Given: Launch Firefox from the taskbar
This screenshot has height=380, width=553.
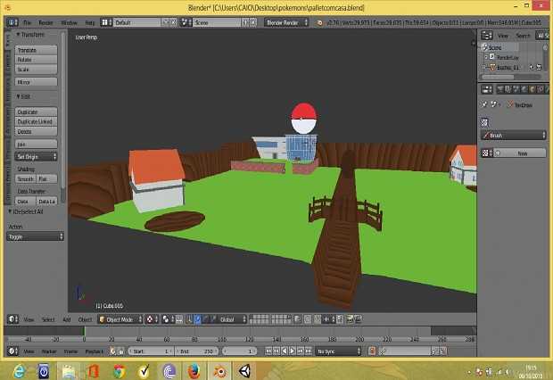Looking at the screenshot, I should coord(193,370).
